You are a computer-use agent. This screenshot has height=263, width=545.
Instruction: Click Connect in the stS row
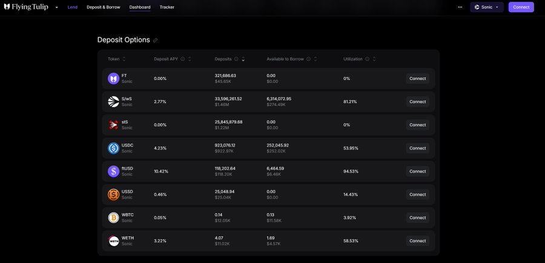click(x=417, y=125)
